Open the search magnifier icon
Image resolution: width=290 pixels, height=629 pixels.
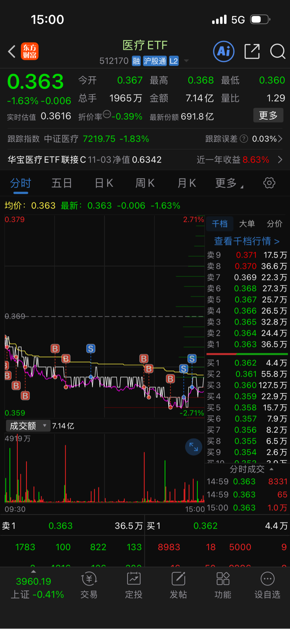(x=278, y=51)
